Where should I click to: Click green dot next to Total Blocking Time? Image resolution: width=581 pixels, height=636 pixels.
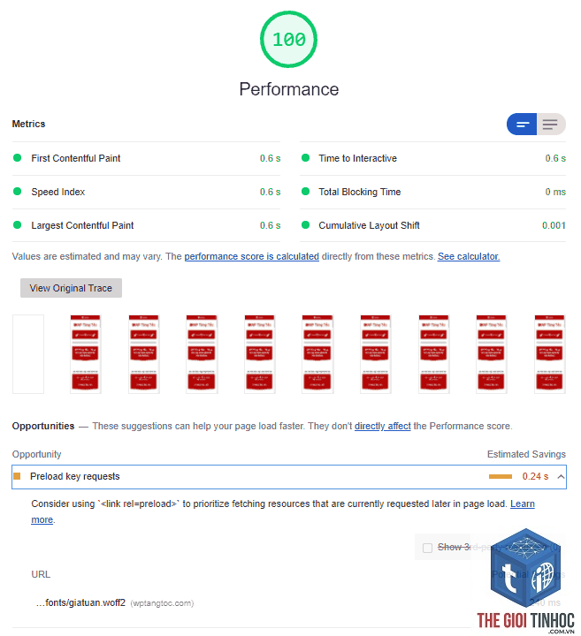pos(305,192)
